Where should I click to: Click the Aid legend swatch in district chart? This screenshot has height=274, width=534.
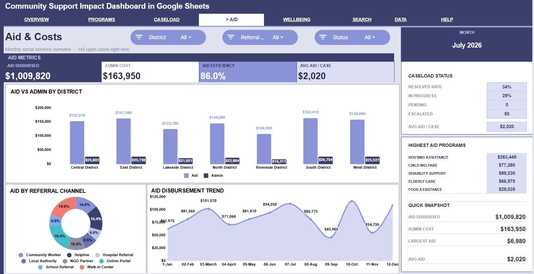186,175
